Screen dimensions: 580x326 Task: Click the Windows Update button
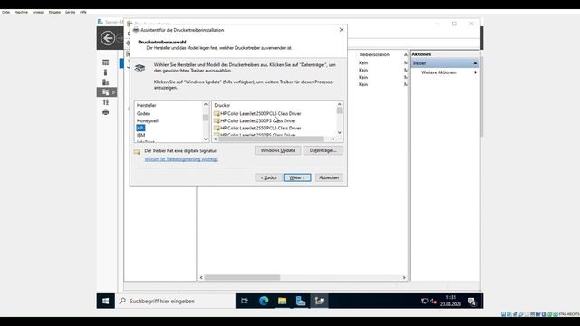[278, 150]
